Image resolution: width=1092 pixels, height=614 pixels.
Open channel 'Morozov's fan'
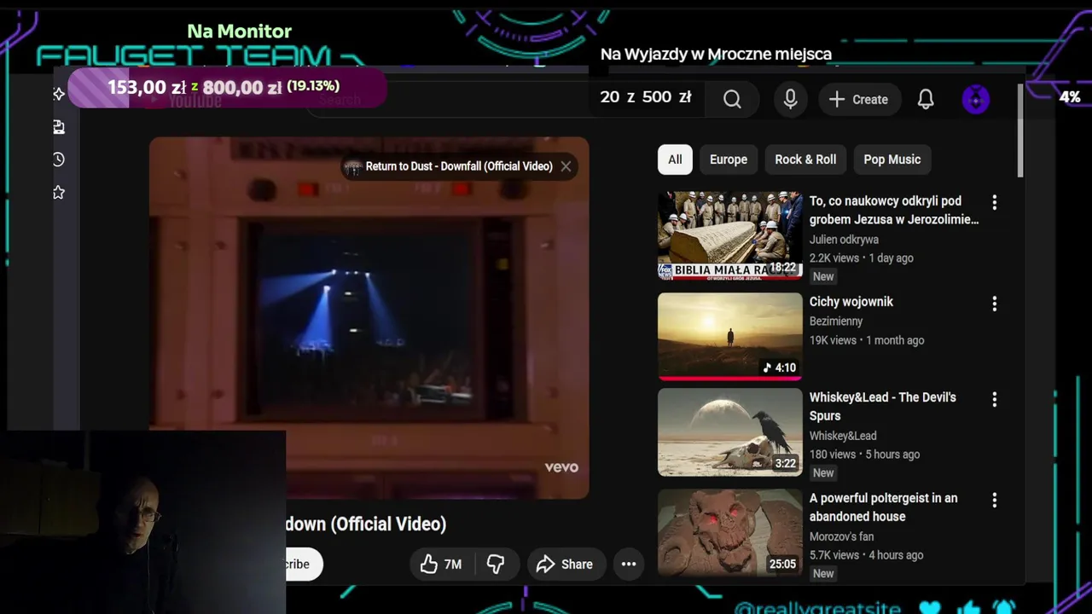842,536
